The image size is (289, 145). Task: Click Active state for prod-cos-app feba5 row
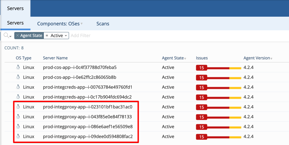tap(168, 67)
